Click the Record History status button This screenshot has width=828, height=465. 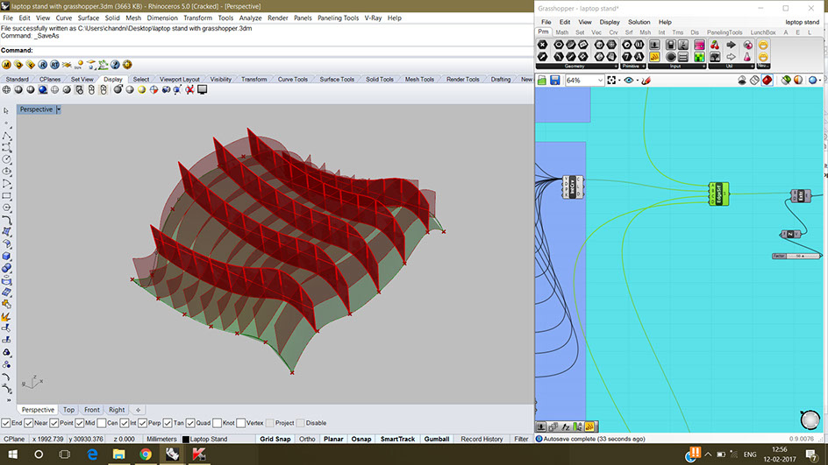point(482,439)
